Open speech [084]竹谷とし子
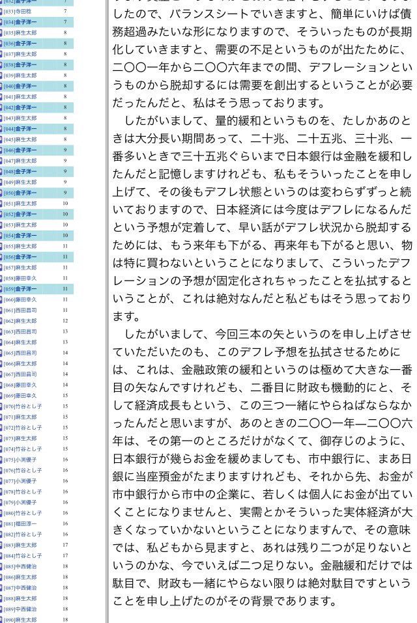This screenshot has height=623, width=417. tap(23, 556)
